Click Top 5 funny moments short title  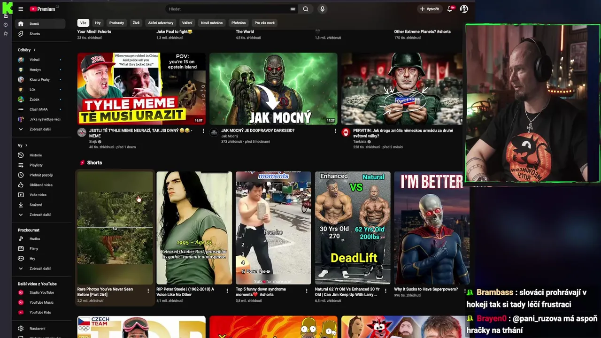(x=261, y=292)
